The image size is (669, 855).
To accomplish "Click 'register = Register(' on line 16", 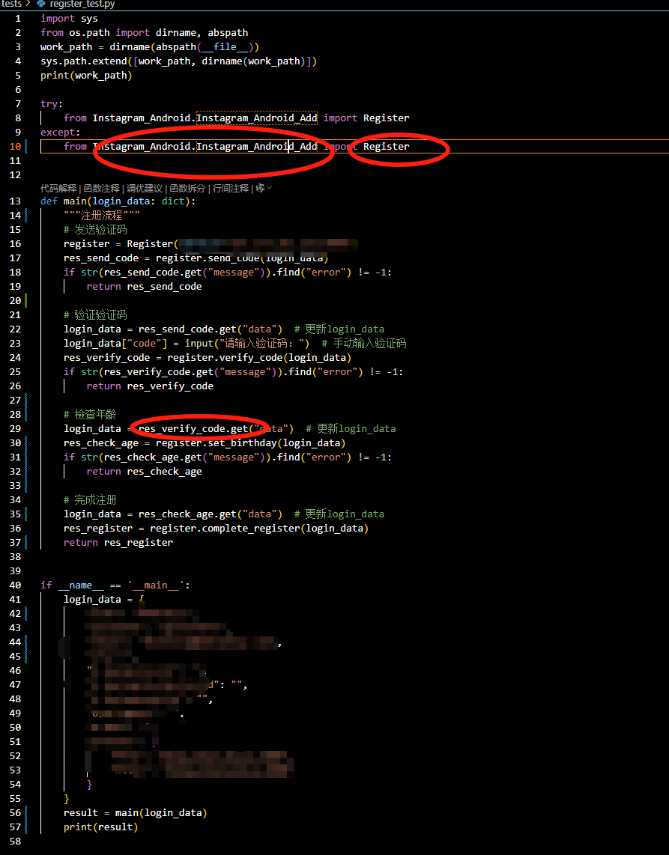I will click(x=121, y=244).
